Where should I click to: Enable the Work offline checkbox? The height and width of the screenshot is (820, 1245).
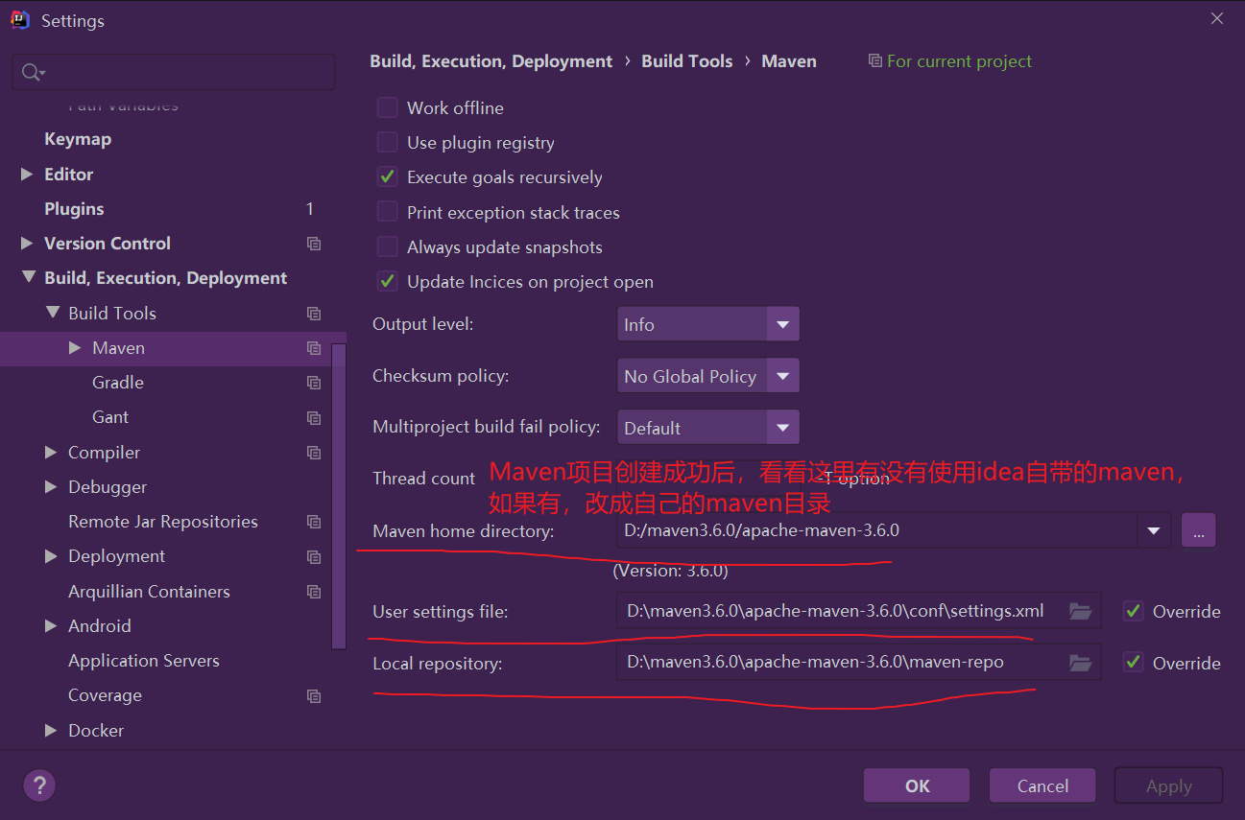(x=387, y=107)
